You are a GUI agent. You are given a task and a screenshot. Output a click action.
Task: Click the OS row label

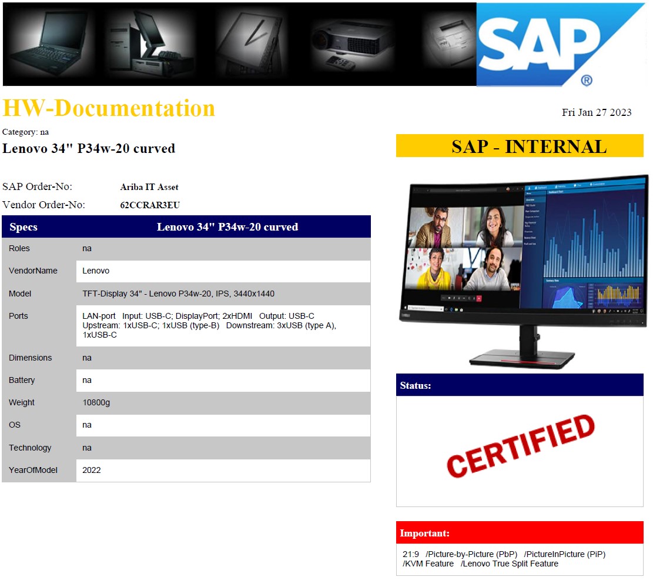[15, 425]
